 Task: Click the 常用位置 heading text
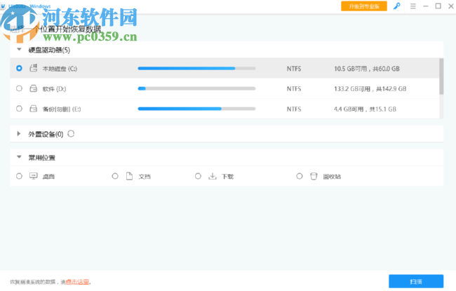41,158
